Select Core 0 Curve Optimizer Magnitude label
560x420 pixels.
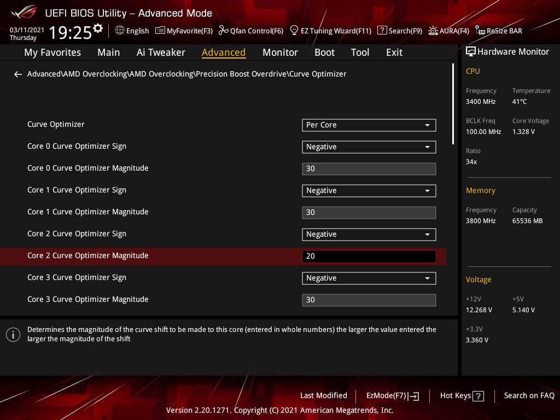[x=87, y=168]
